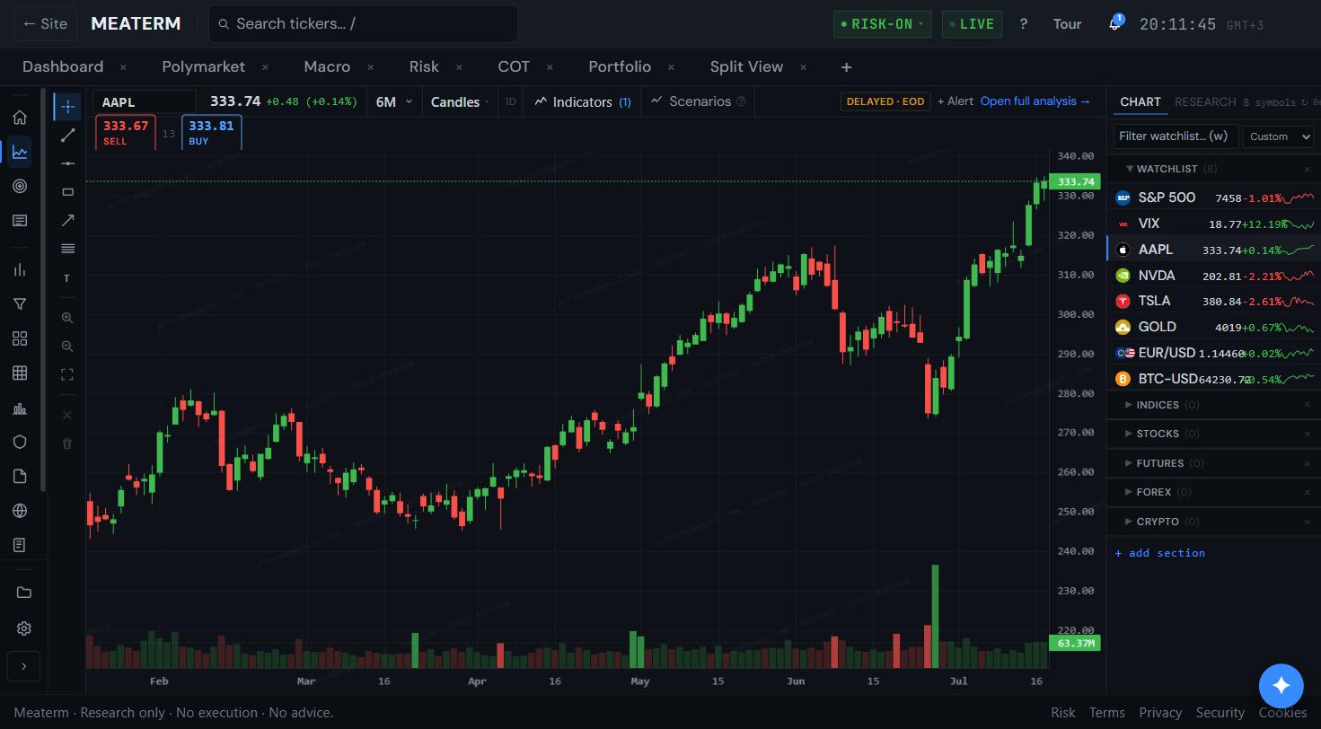Switch to the Portfolio tab
The width and height of the screenshot is (1321, 729).
click(620, 66)
